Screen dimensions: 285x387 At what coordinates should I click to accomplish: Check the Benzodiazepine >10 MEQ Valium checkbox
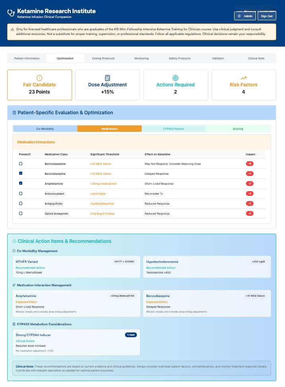tap(21, 164)
